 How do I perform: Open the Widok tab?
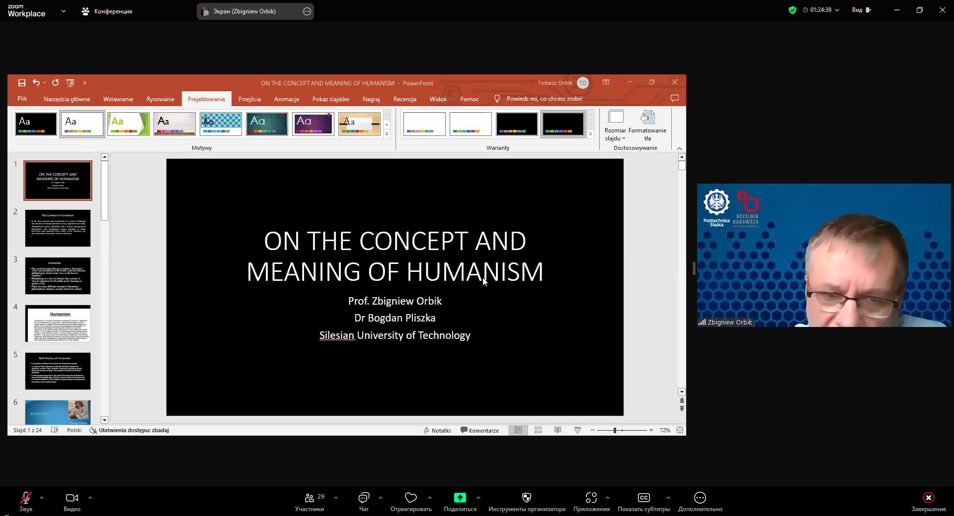438,99
